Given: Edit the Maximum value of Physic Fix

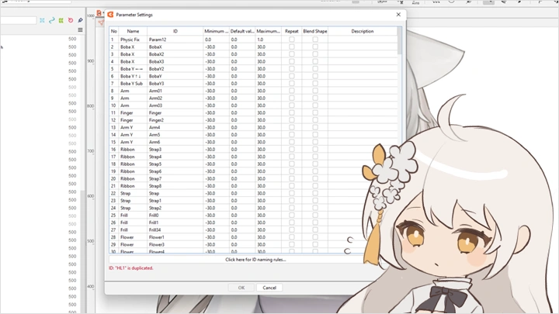Looking at the screenshot, I should pos(268,40).
